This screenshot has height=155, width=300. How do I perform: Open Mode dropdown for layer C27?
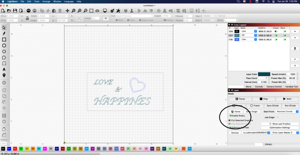click(249, 35)
